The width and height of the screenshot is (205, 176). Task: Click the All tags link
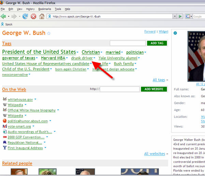(159, 80)
